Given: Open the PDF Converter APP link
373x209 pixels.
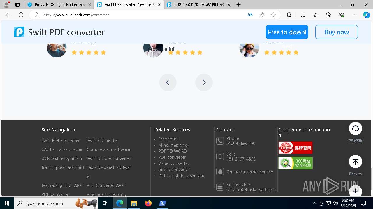Looking at the screenshot, I should [x=105, y=185].
